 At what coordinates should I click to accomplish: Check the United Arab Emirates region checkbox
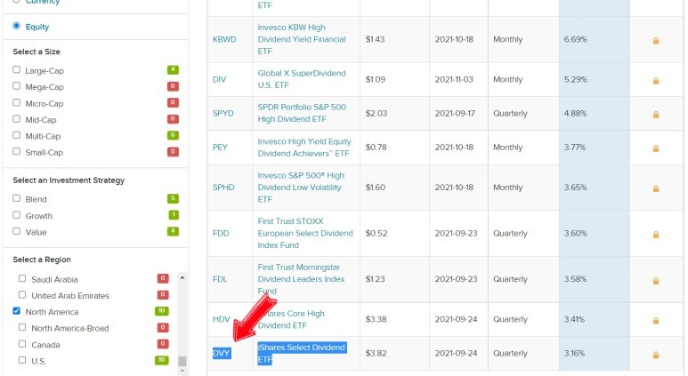[22, 294]
